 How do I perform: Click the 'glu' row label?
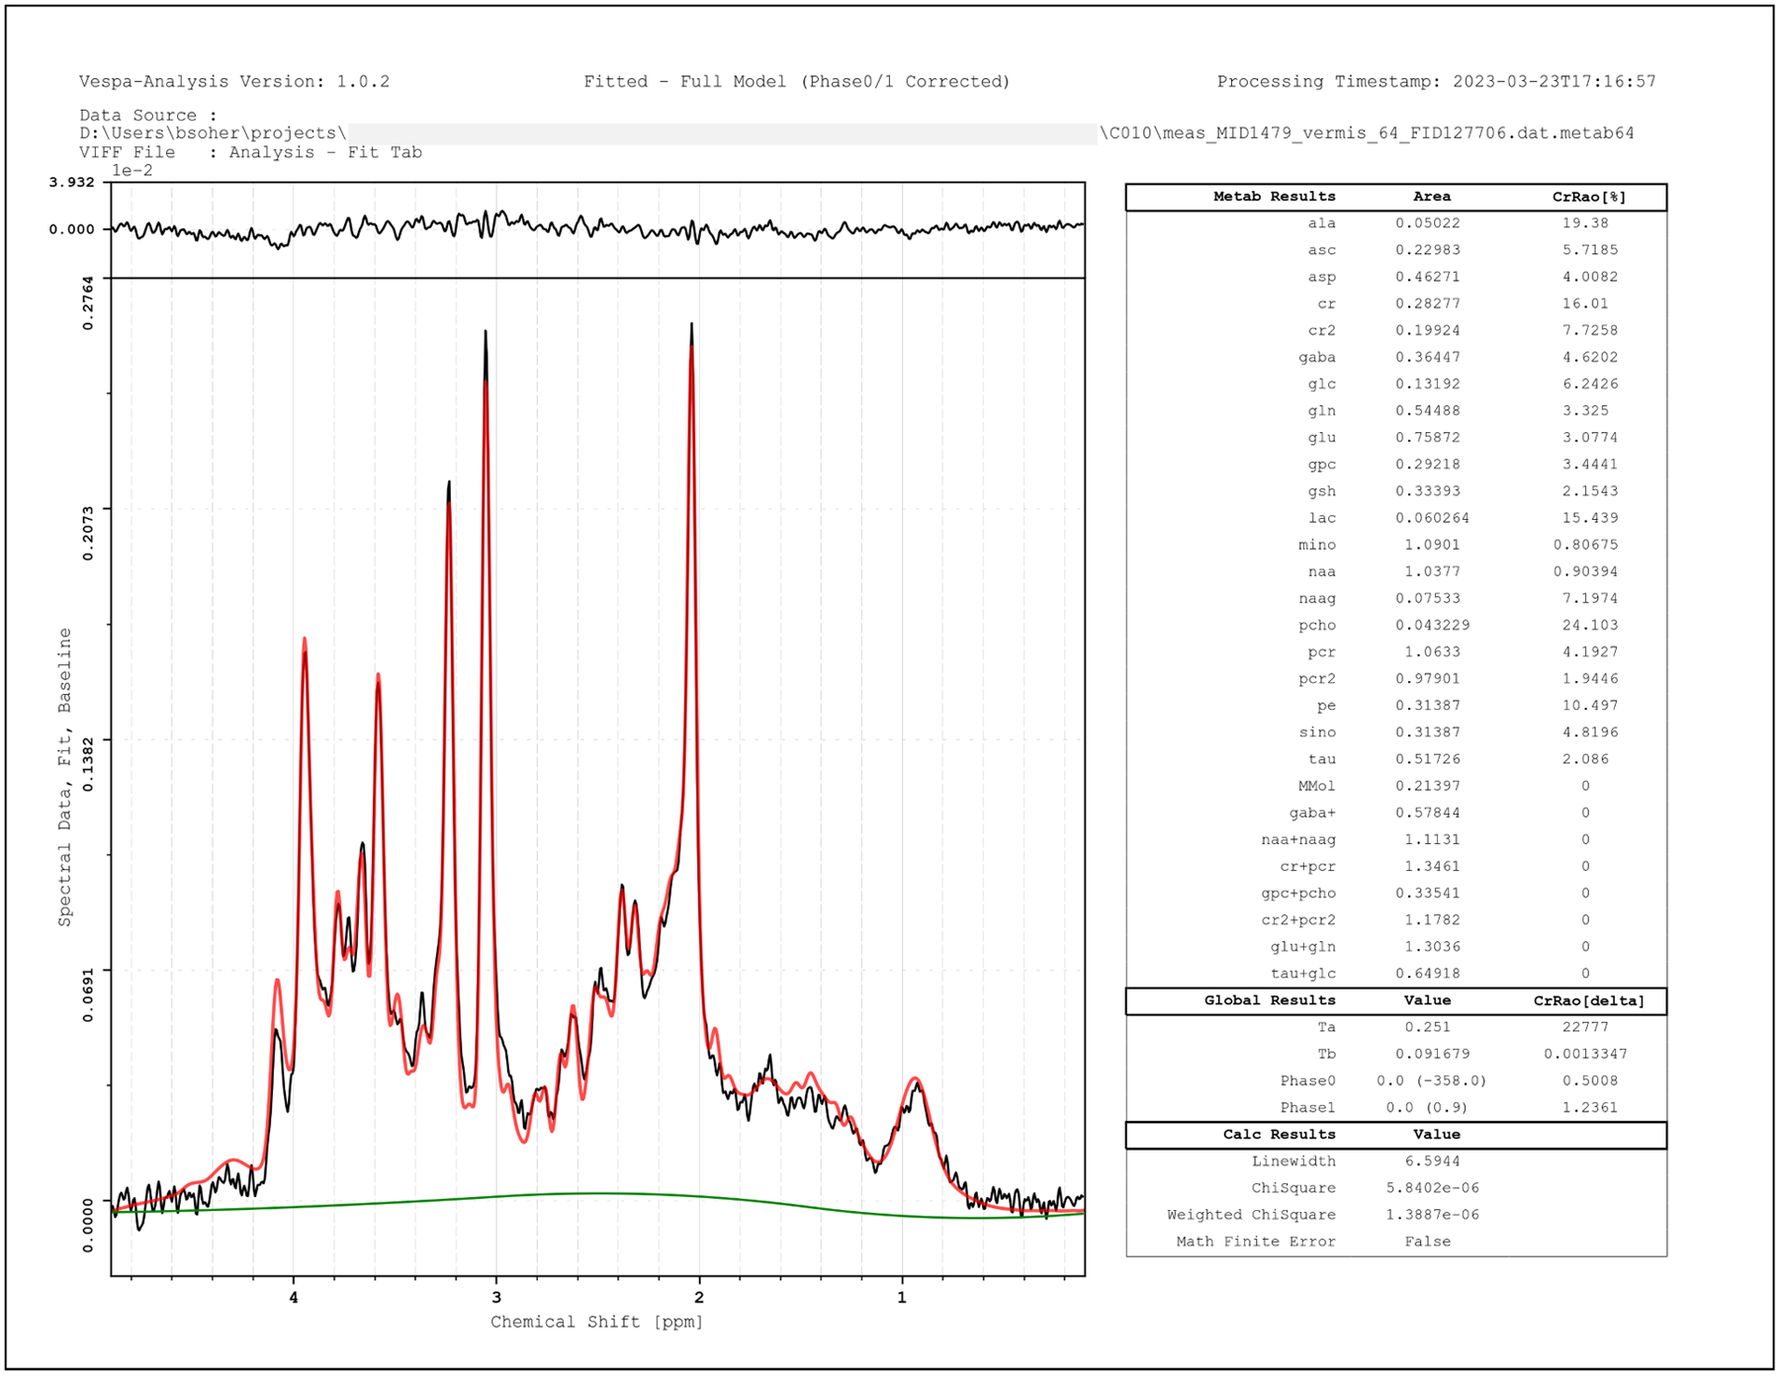[1321, 437]
